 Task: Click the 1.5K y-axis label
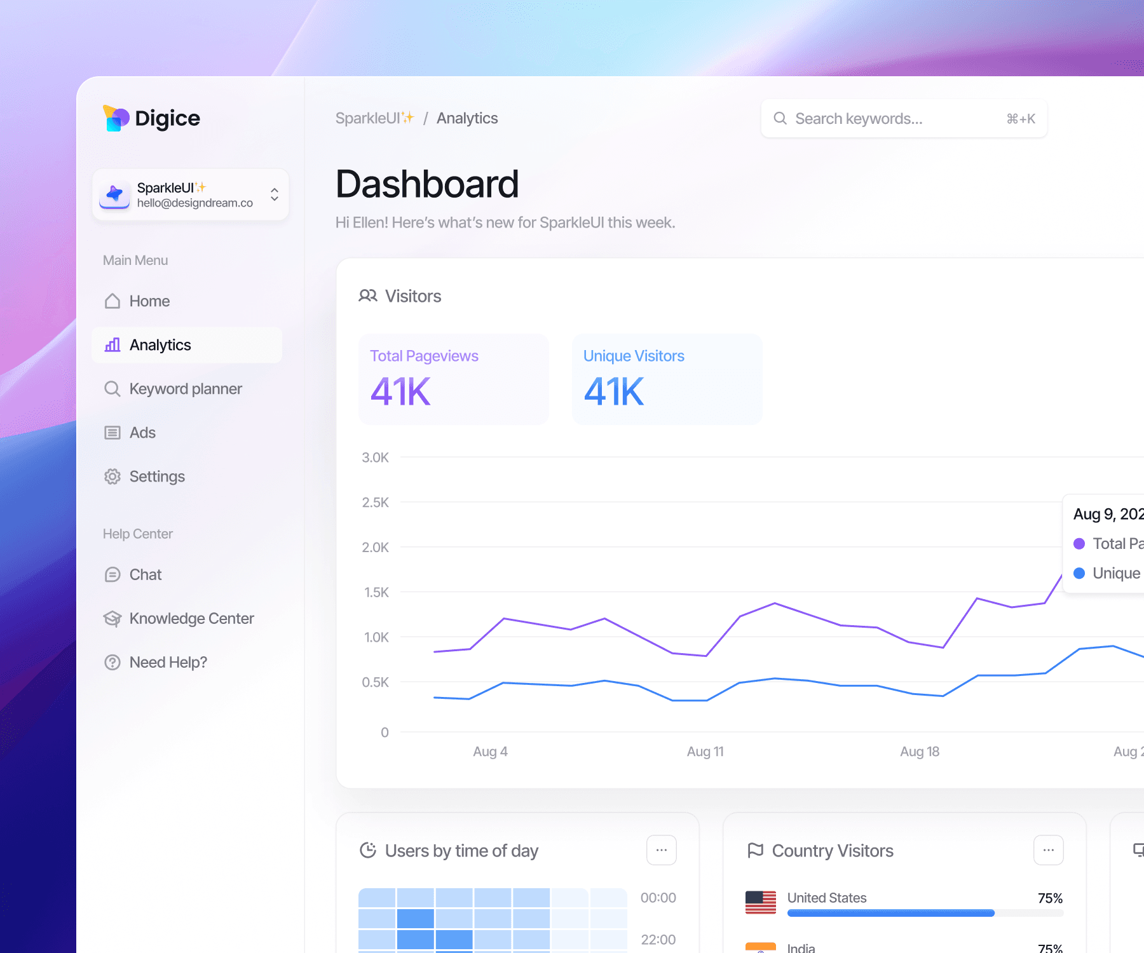pyautogui.click(x=376, y=593)
